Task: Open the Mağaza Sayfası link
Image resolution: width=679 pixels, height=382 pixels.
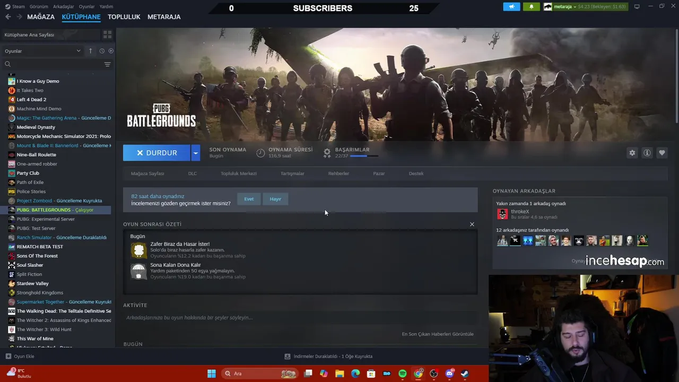Action: 147,173
